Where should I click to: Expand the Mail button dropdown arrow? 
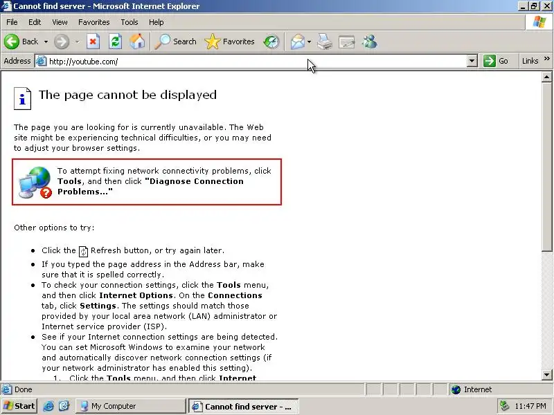tap(309, 41)
